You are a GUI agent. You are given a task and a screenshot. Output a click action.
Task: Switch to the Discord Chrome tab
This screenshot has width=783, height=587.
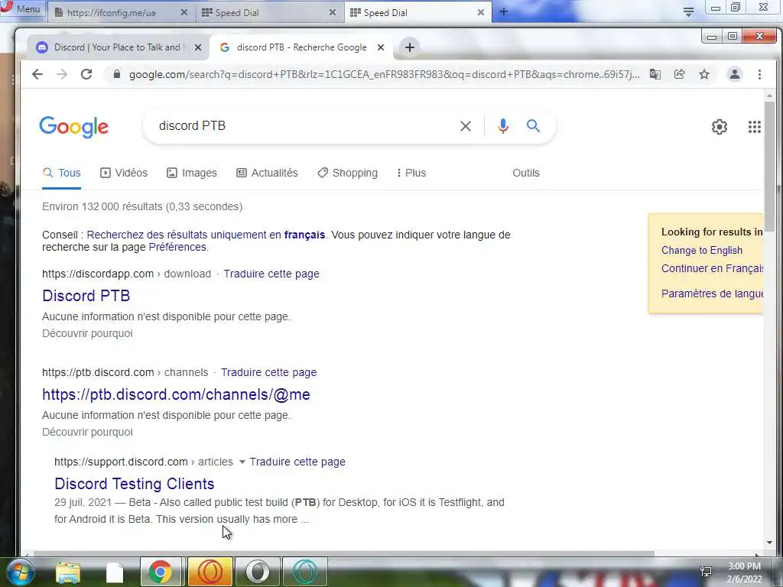point(119,47)
